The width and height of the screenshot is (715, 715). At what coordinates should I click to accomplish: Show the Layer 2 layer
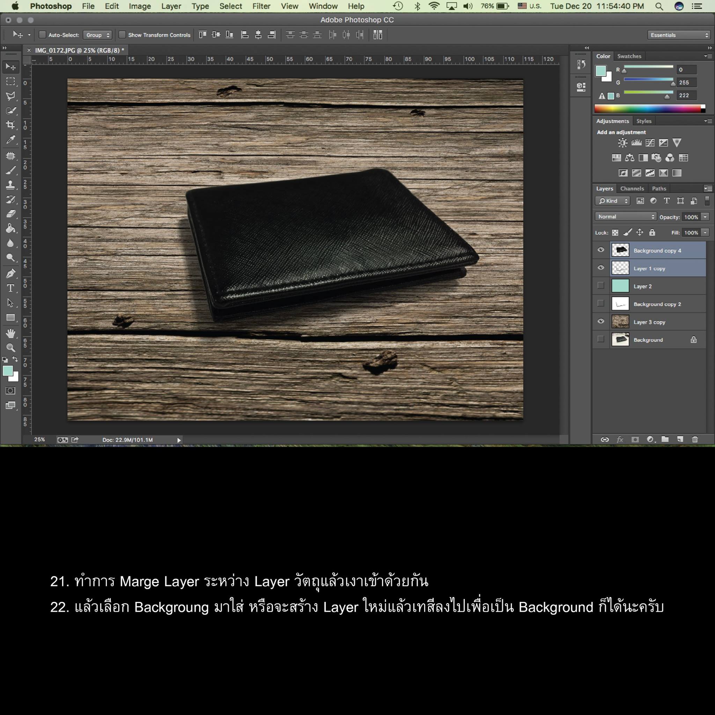point(600,286)
